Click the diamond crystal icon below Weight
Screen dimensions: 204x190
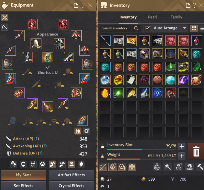pos(112,167)
